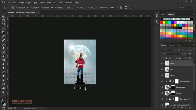Viewport: 196px width, 110px height.
Task: Hide the Layer 2 layer
Action: tap(162, 63)
